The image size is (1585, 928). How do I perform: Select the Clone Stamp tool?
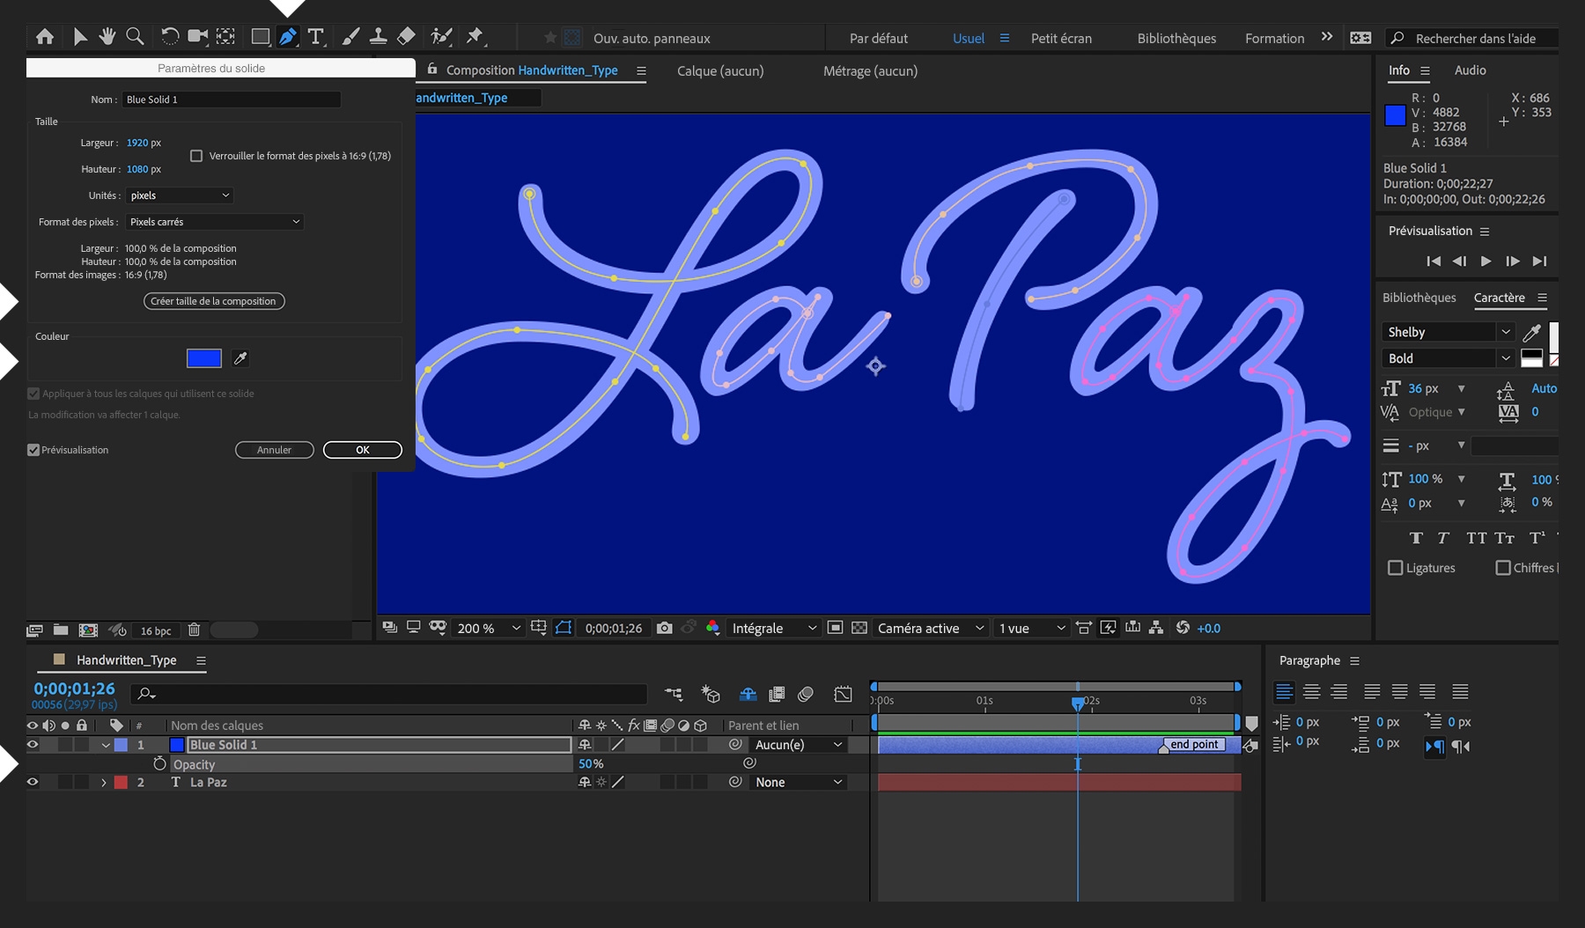379,36
